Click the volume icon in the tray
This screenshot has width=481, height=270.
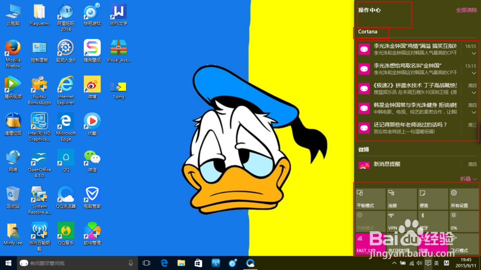click(419, 263)
